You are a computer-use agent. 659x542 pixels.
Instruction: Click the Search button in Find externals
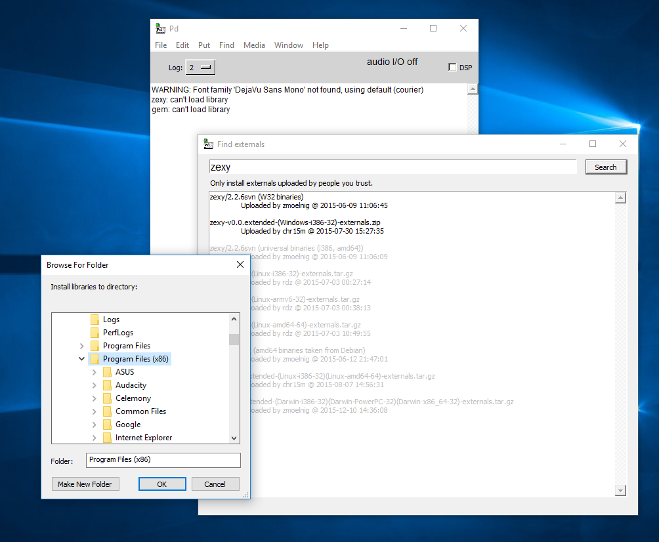point(606,167)
